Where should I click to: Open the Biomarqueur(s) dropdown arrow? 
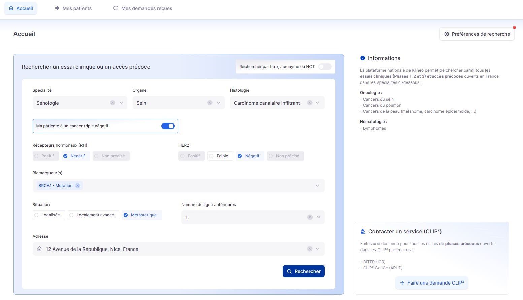pos(317,186)
